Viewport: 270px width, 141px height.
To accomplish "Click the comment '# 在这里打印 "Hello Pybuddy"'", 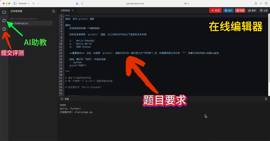I will (83, 87).
